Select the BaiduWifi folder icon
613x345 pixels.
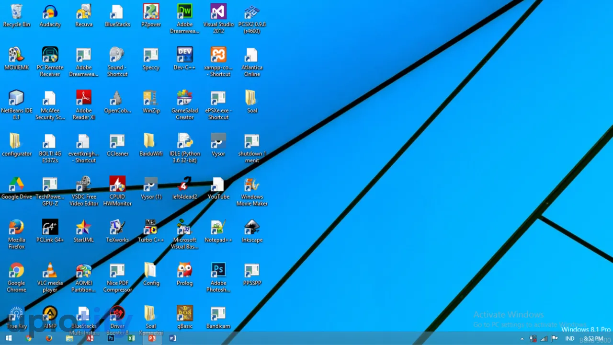tap(151, 145)
